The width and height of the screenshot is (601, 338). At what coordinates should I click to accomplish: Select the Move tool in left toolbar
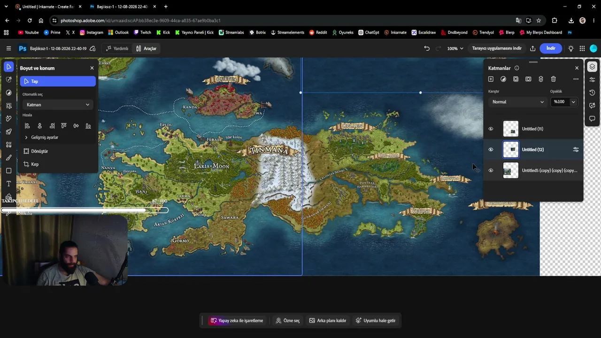[x=8, y=67]
